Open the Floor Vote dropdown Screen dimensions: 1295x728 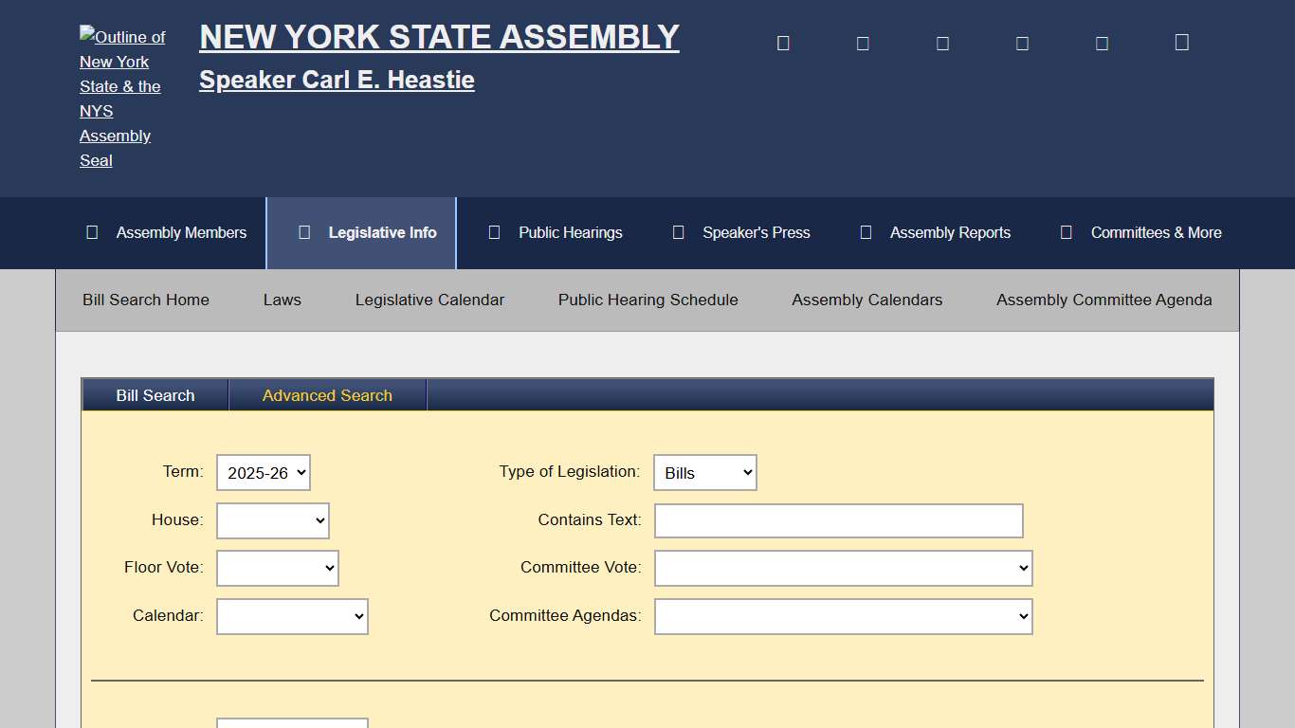(x=277, y=568)
